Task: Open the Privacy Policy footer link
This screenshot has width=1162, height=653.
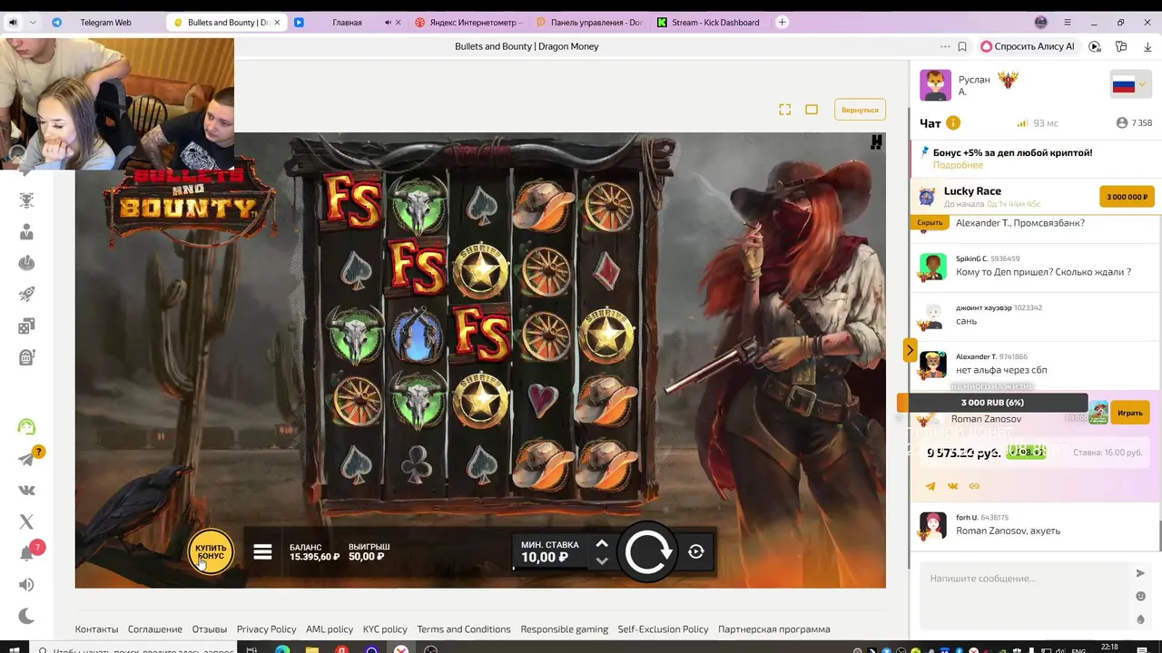Action: 266,629
